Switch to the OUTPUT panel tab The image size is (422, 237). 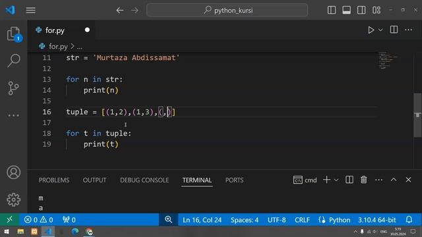click(94, 180)
